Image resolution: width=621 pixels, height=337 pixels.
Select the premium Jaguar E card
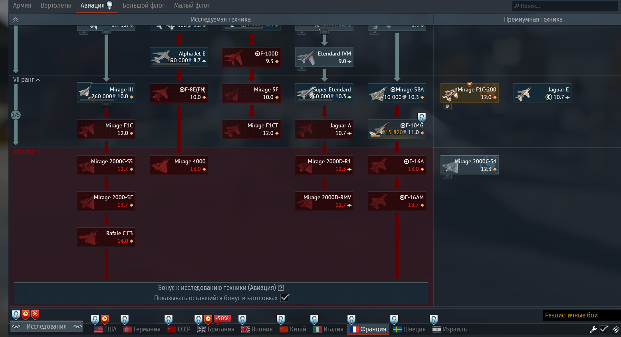(x=542, y=93)
